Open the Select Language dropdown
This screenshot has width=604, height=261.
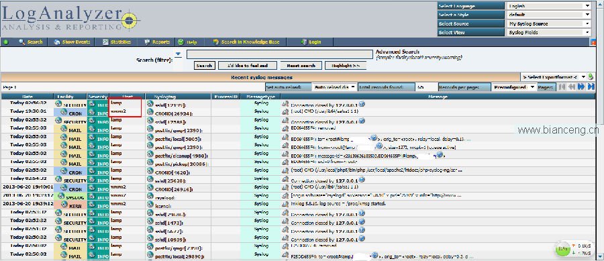pyautogui.click(x=549, y=6)
